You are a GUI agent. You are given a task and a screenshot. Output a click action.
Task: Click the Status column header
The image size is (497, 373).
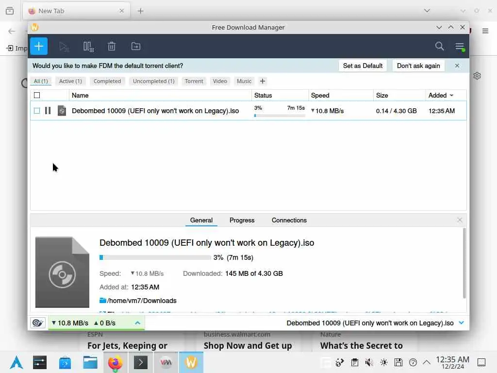[280, 95]
